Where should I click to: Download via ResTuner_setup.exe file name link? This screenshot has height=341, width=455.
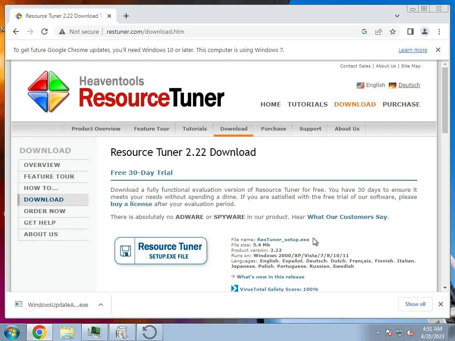(283, 239)
